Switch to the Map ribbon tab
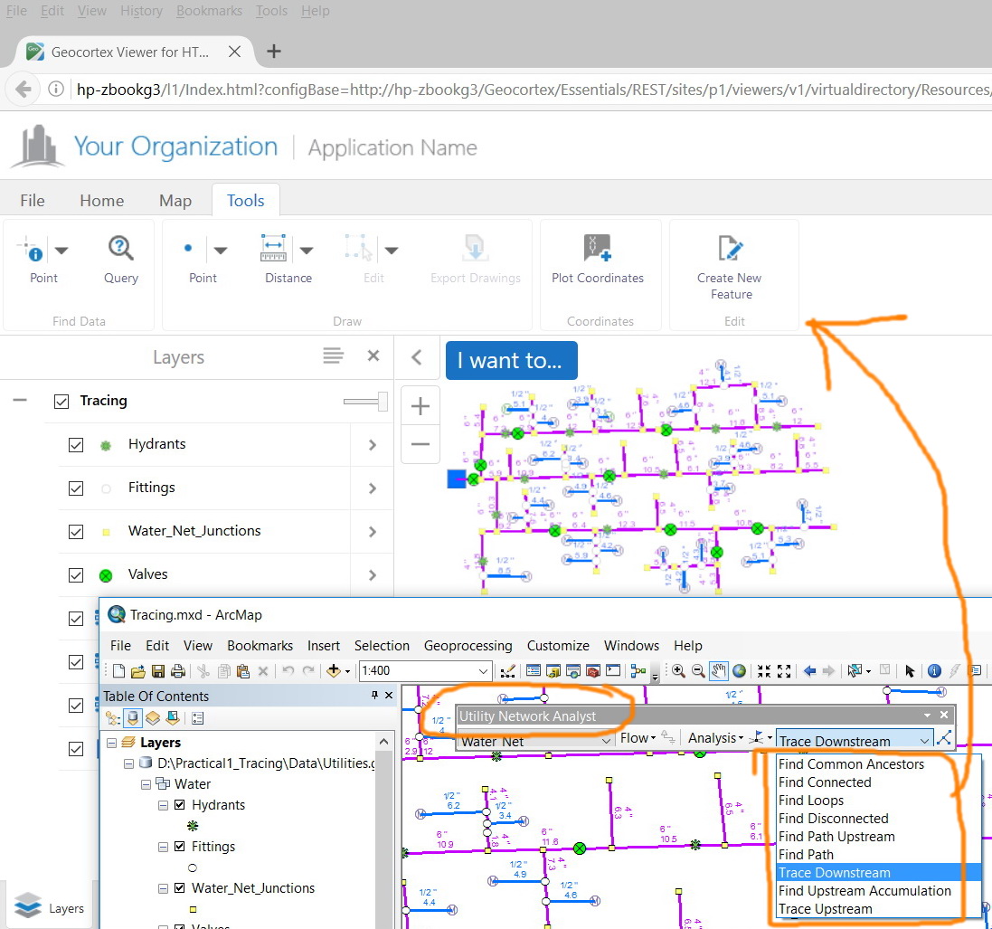This screenshot has height=929, width=992. pyautogui.click(x=175, y=201)
